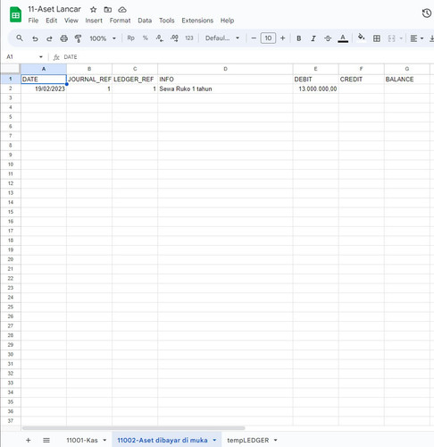The width and height of the screenshot is (434, 447).
Task: Click the move to folder icon
Action: (x=108, y=10)
